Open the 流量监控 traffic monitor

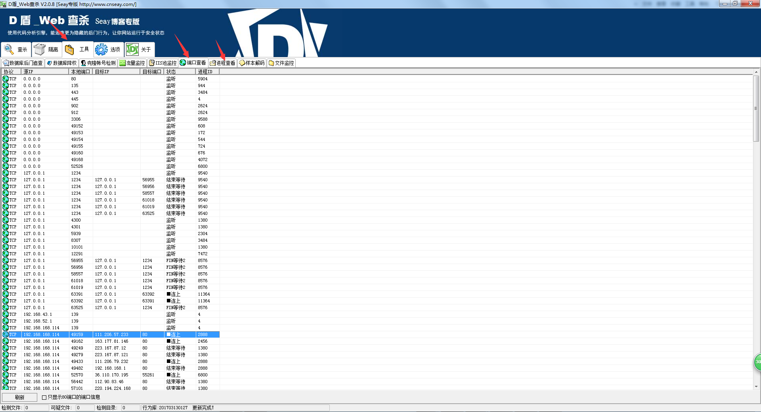(x=132, y=63)
